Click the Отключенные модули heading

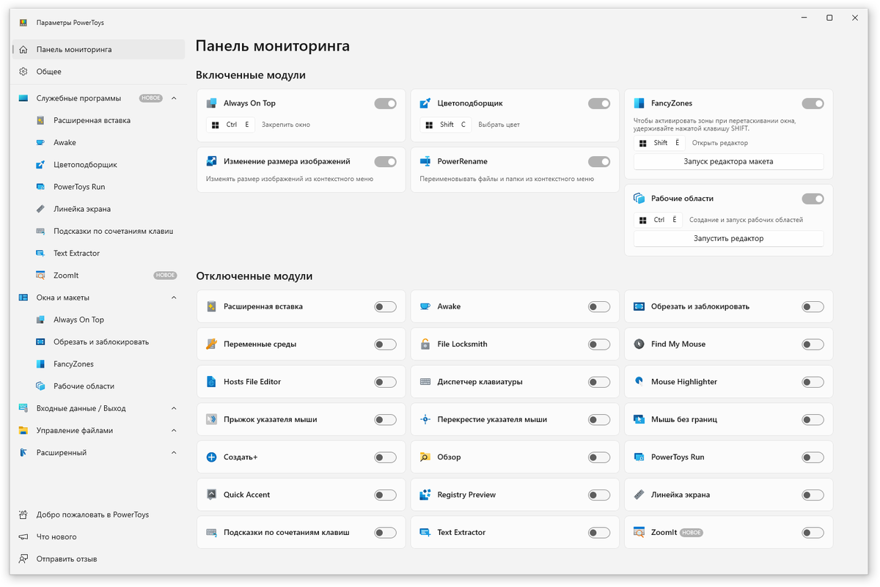coord(254,276)
